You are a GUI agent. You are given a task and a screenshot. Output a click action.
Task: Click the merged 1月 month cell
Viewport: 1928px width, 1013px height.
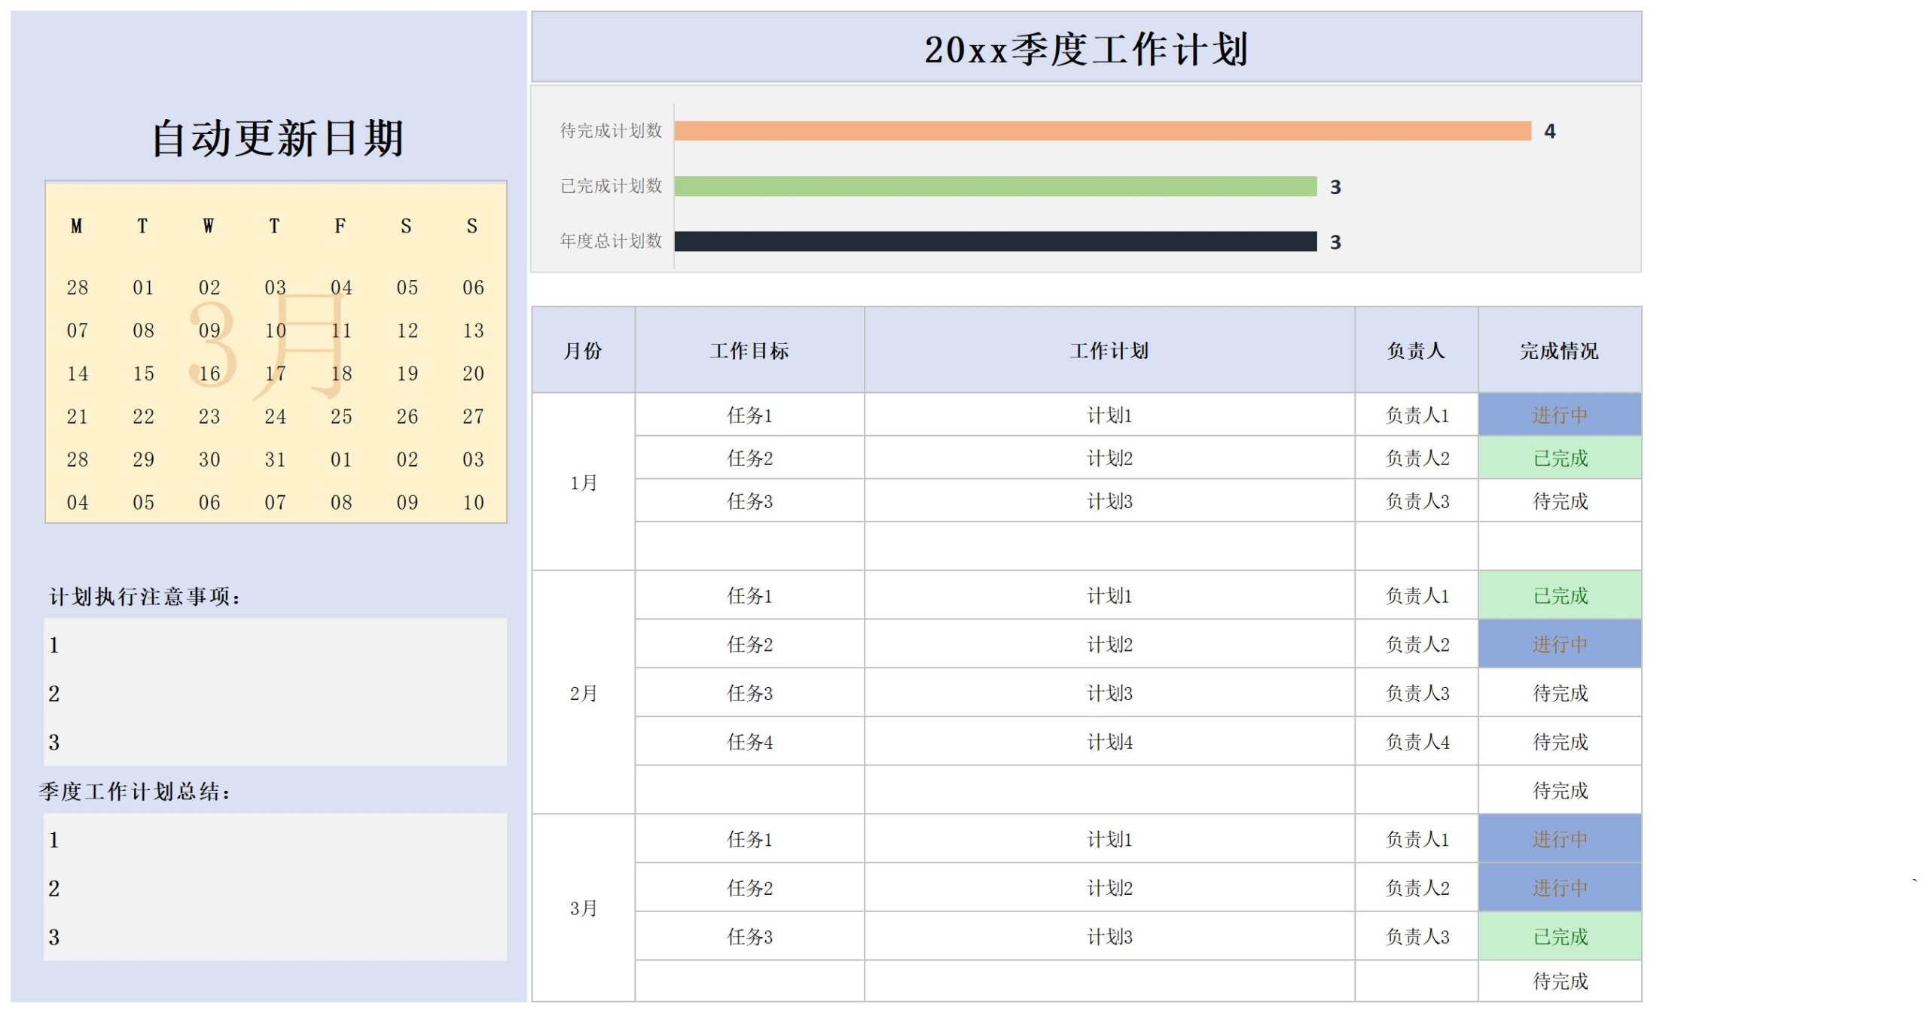coord(583,482)
